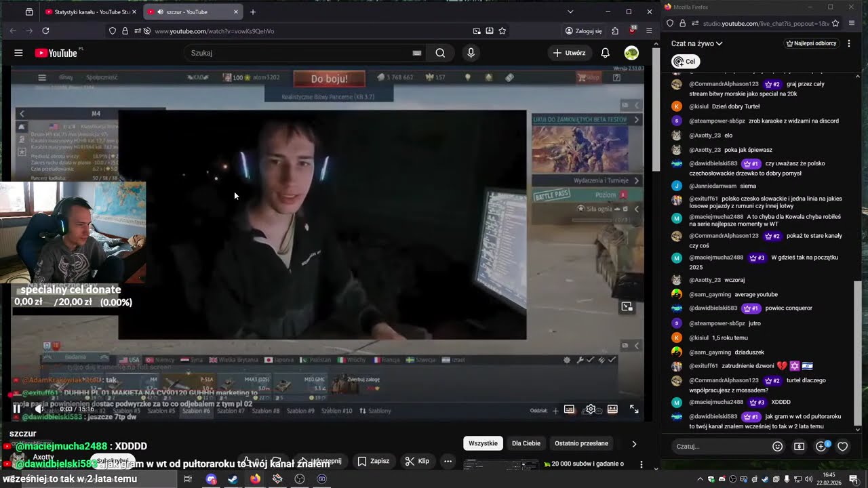Click the suggested video thumbnail
This screenshot has width=868, height=488.
tap(502, 464)
